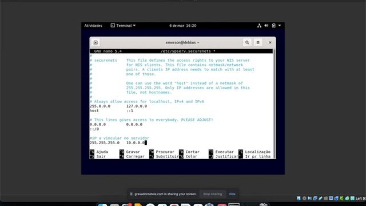
Task: Click Stop sharing in the screen share bar
Action: [x=212, y=194]
